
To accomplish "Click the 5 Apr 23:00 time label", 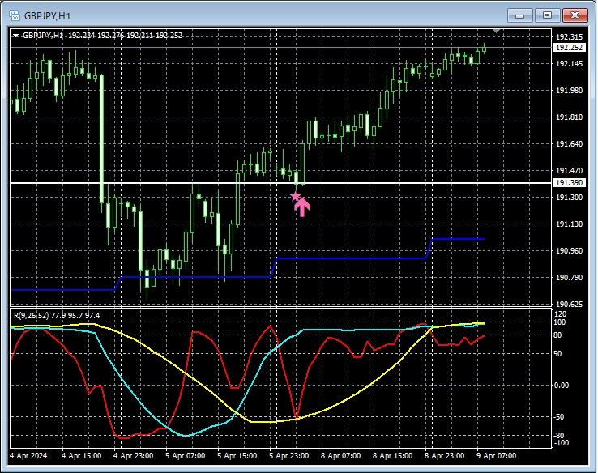I will pos(288,456).
